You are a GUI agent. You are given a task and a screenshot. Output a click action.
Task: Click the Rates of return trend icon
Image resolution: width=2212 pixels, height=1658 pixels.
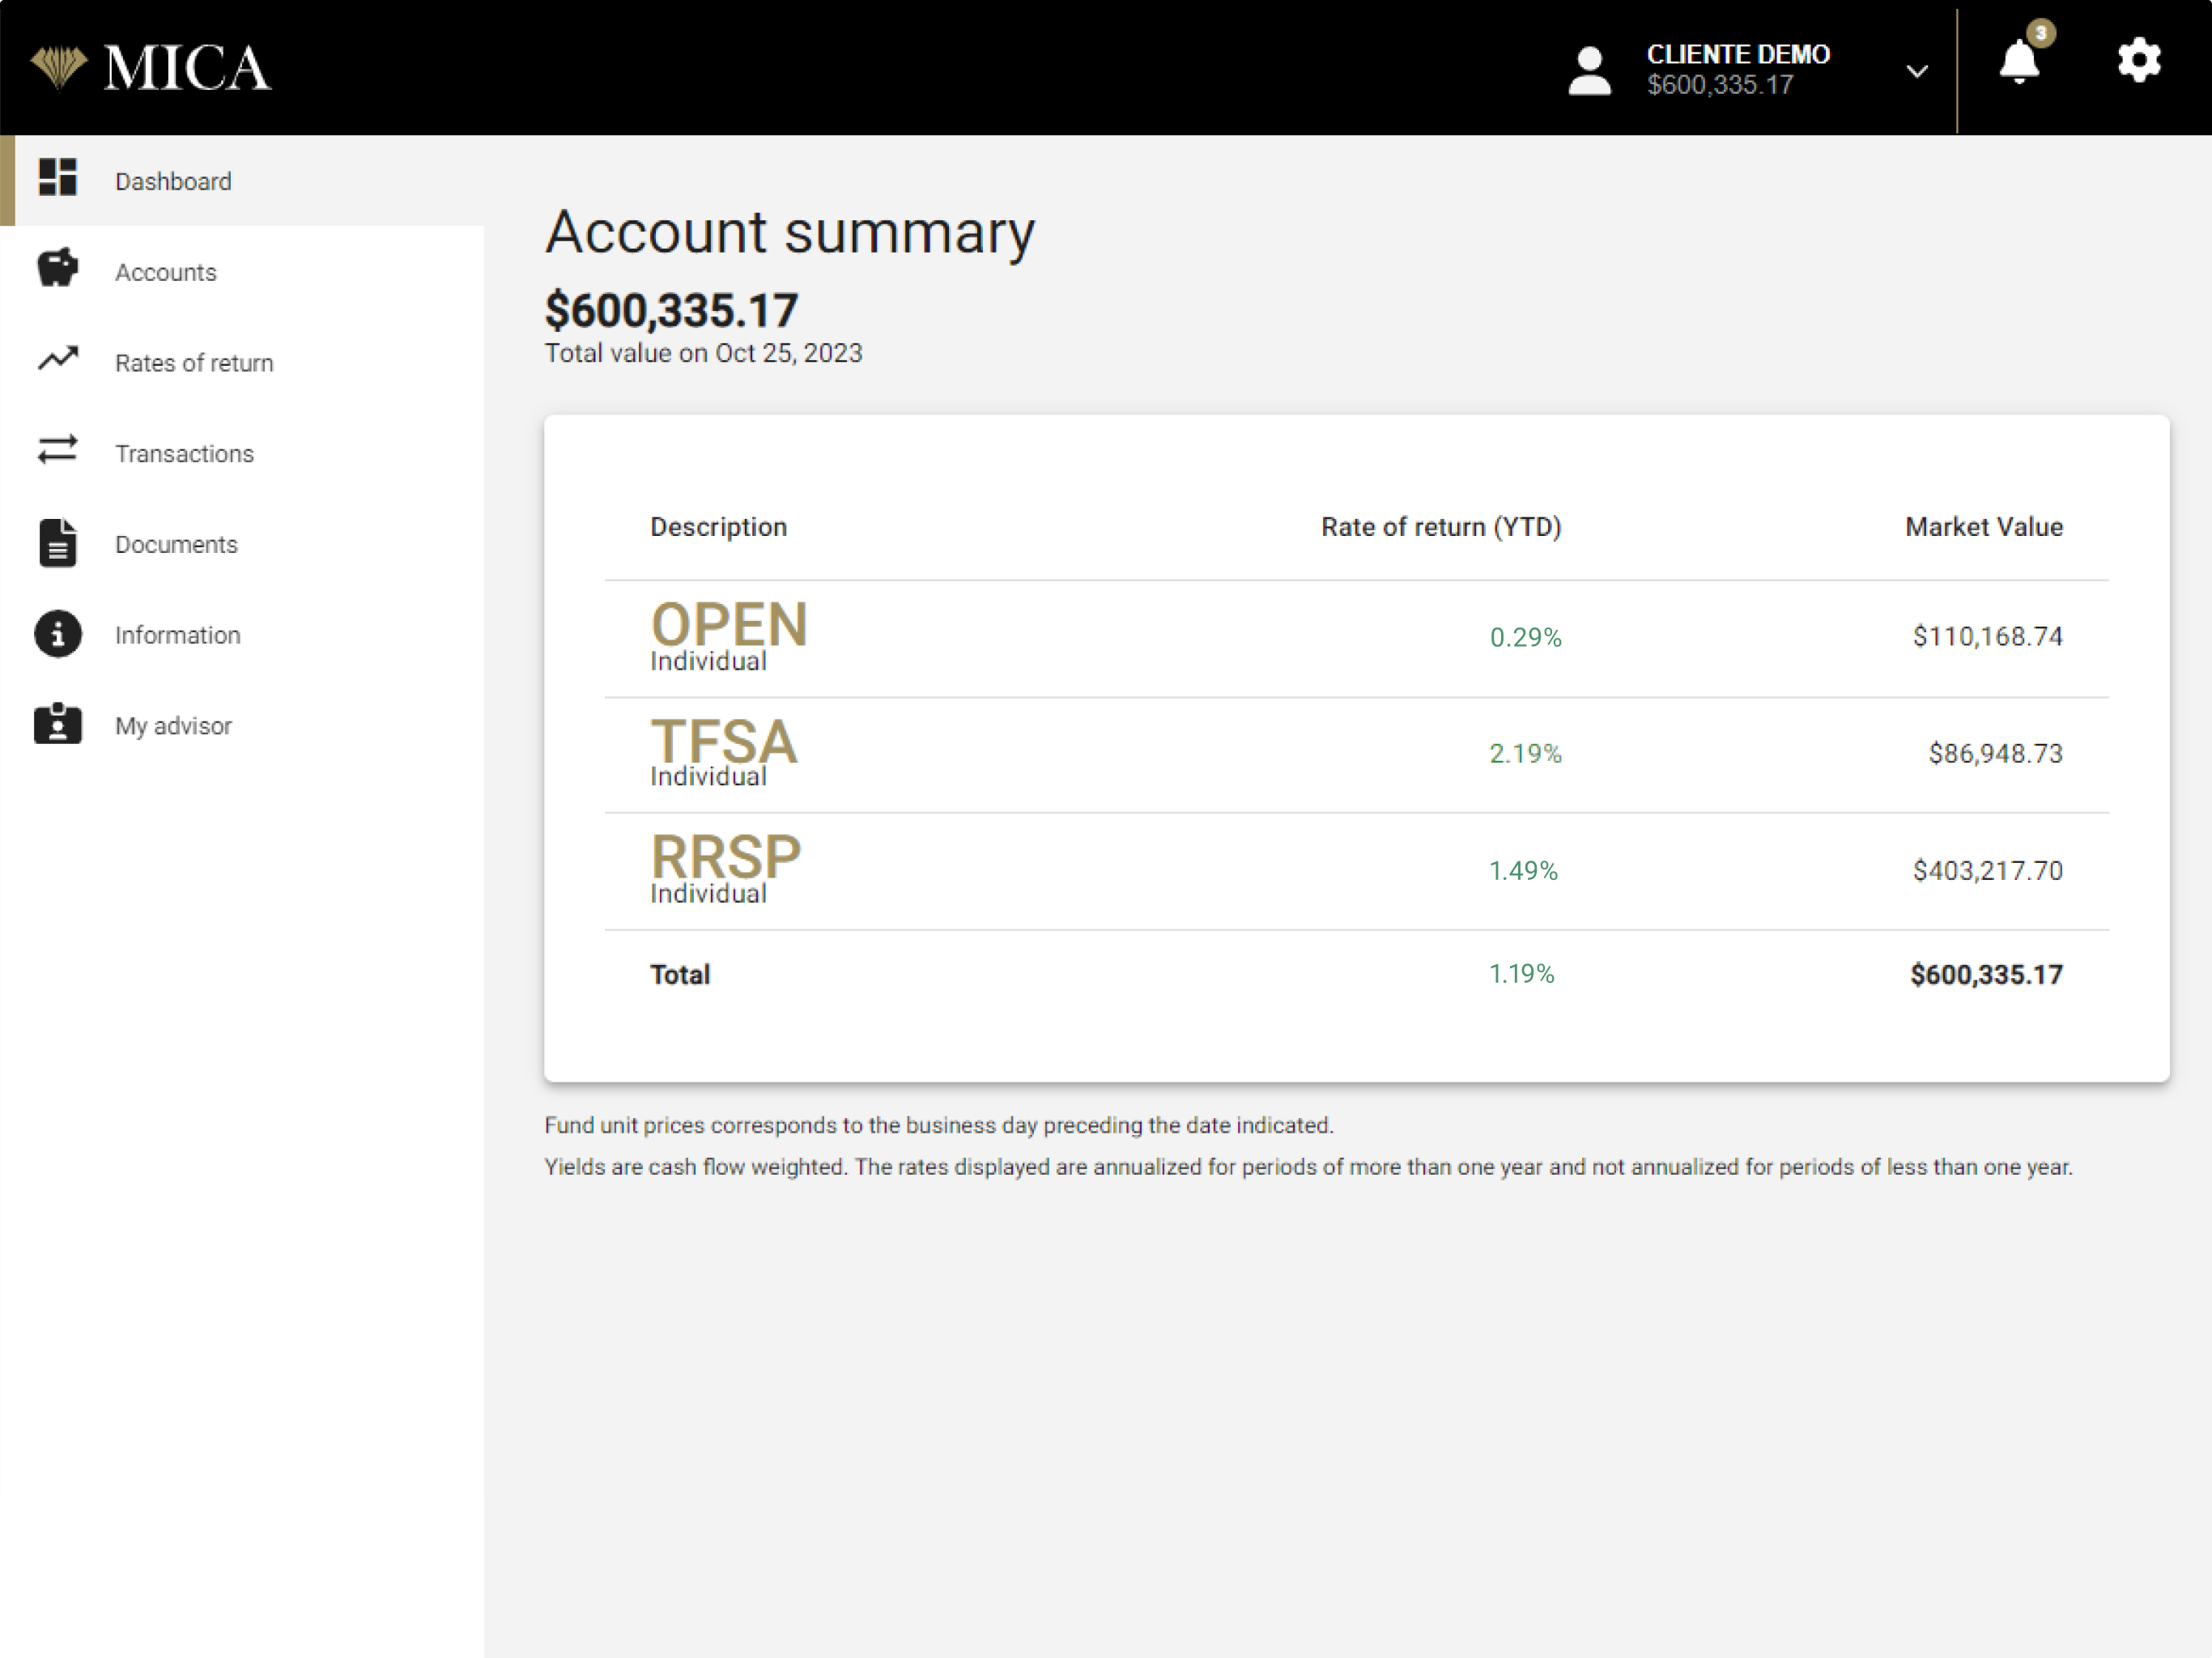(58, 358)
